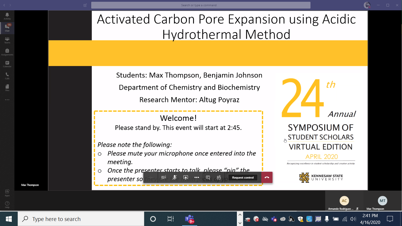Image resolution: width=402 pixels, height=226 pixels.
Task: Open Assignments in the sidebar
Action: (x=7, y=52)
